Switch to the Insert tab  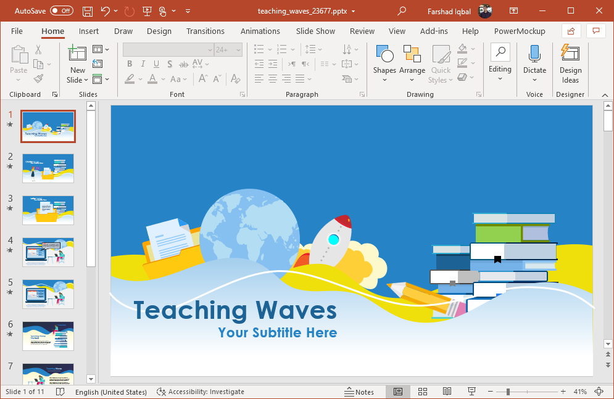click(89, 31)
